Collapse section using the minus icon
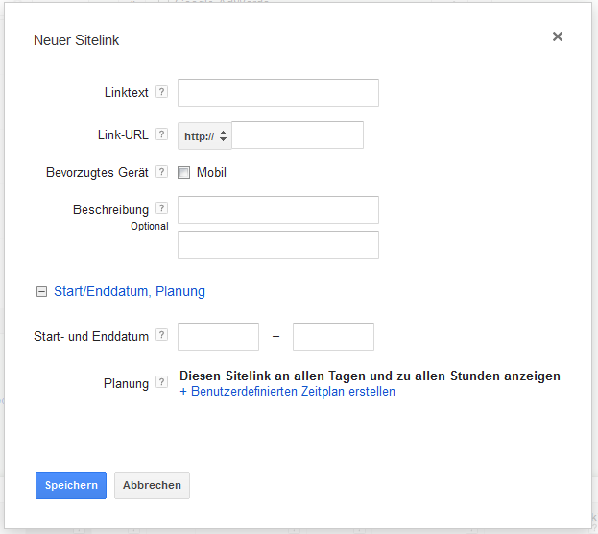 41,291
